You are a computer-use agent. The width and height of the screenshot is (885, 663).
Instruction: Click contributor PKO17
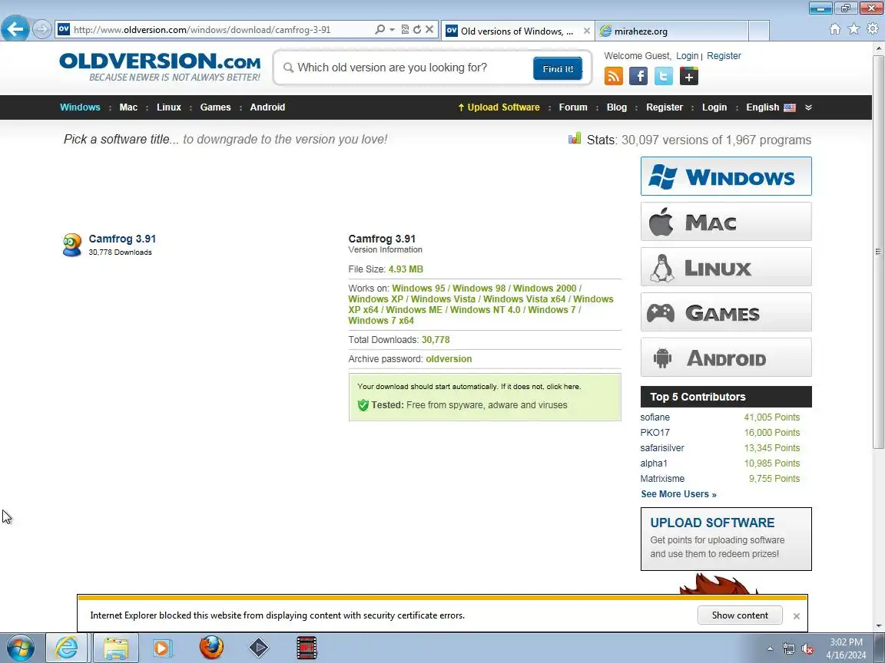pyautogui.click(x=655, y=433)
